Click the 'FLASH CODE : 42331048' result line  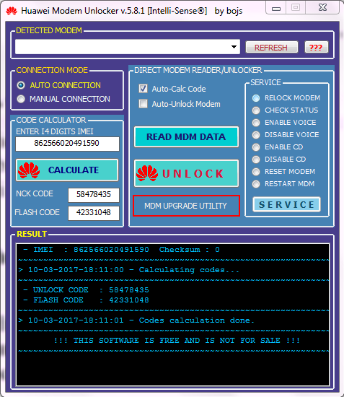tap(86, 300)
